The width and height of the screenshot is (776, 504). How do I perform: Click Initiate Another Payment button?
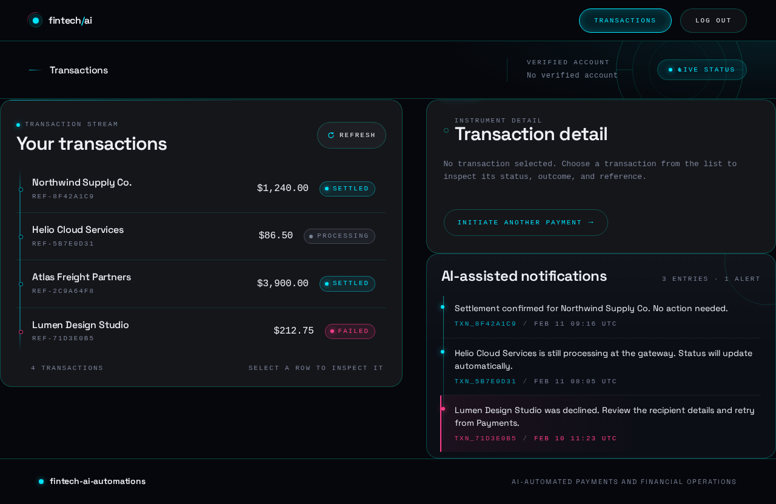tap(526, 223)
